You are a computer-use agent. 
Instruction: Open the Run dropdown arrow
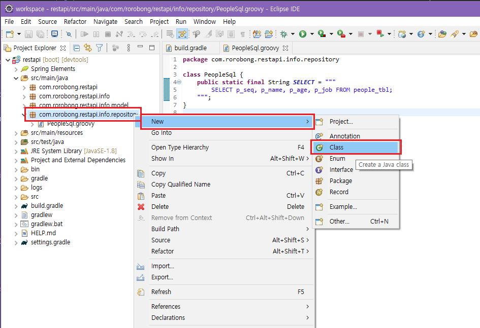(x=312, y=34)
